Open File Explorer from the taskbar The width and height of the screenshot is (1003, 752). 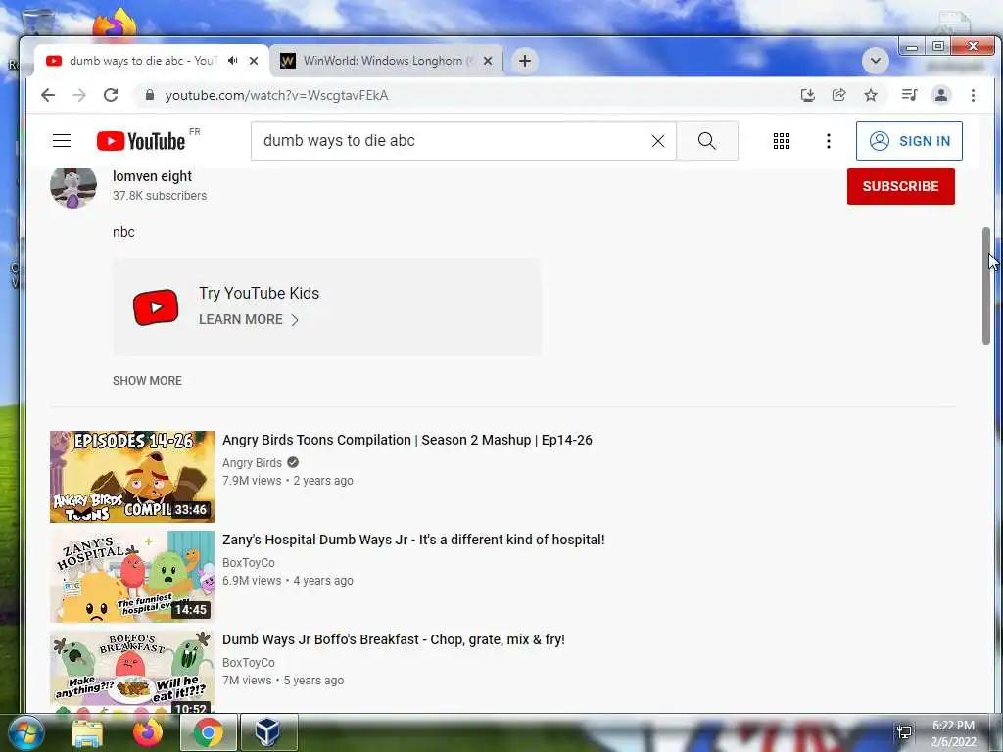pyautogui.click(x=87, y=732)
